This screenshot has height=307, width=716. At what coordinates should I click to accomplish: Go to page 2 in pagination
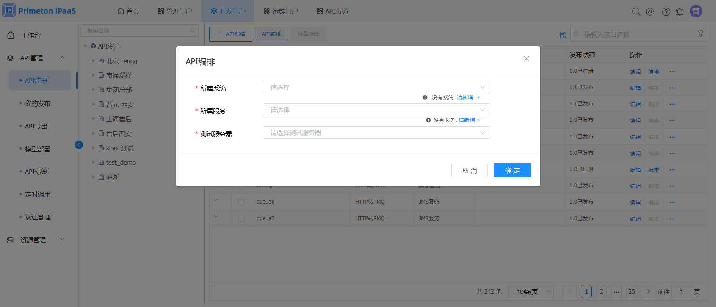click(601, 291)
